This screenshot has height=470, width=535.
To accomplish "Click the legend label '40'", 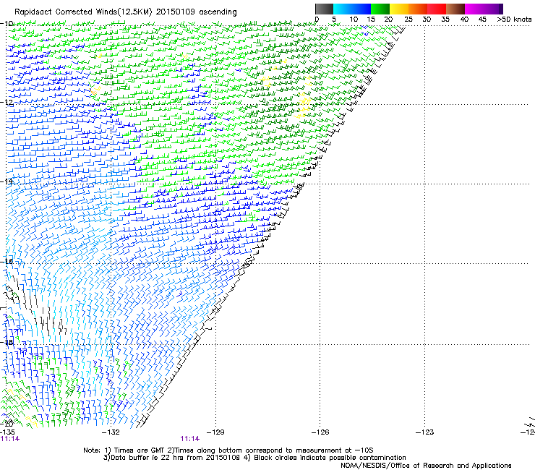I will (x=464, y=19).
